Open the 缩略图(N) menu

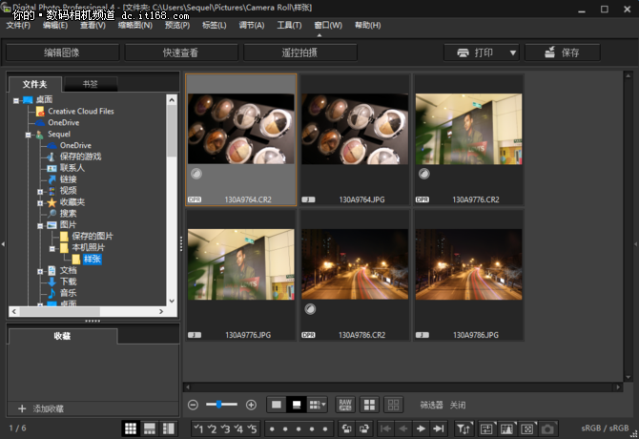(x=135, y=25)
